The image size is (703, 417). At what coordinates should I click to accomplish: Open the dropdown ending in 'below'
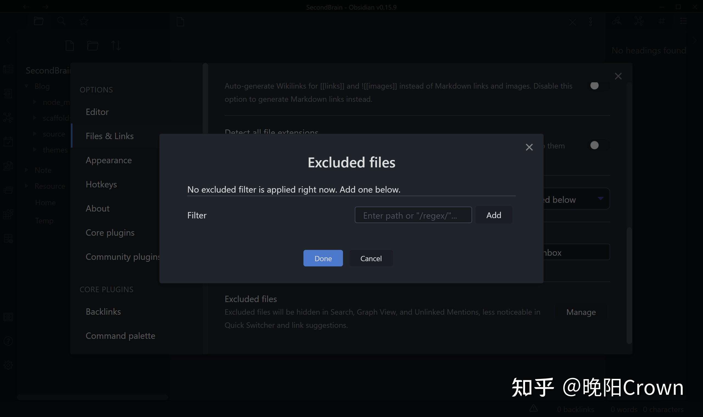[576, 199]
